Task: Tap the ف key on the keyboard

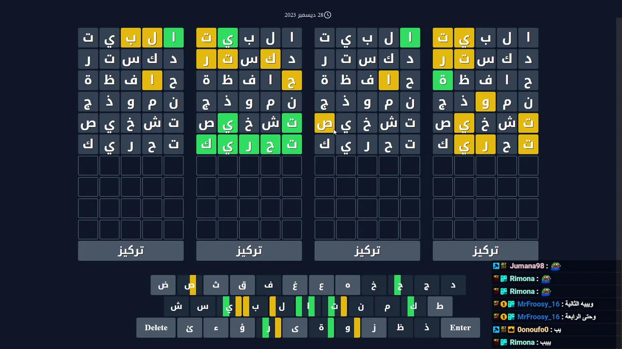Action: (269, 285)
